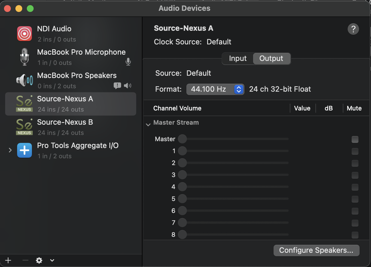Viewport: 371px width, 267px height.
Task: Open help with the question mark button
Action: coord(353,29)
